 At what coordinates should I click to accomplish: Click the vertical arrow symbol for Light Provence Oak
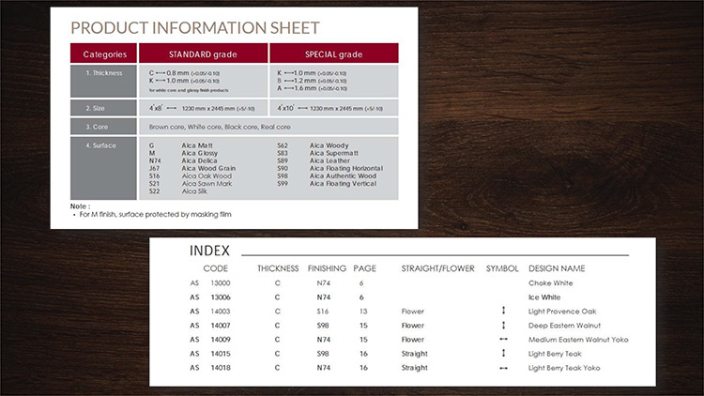click(x=504, y=311)
